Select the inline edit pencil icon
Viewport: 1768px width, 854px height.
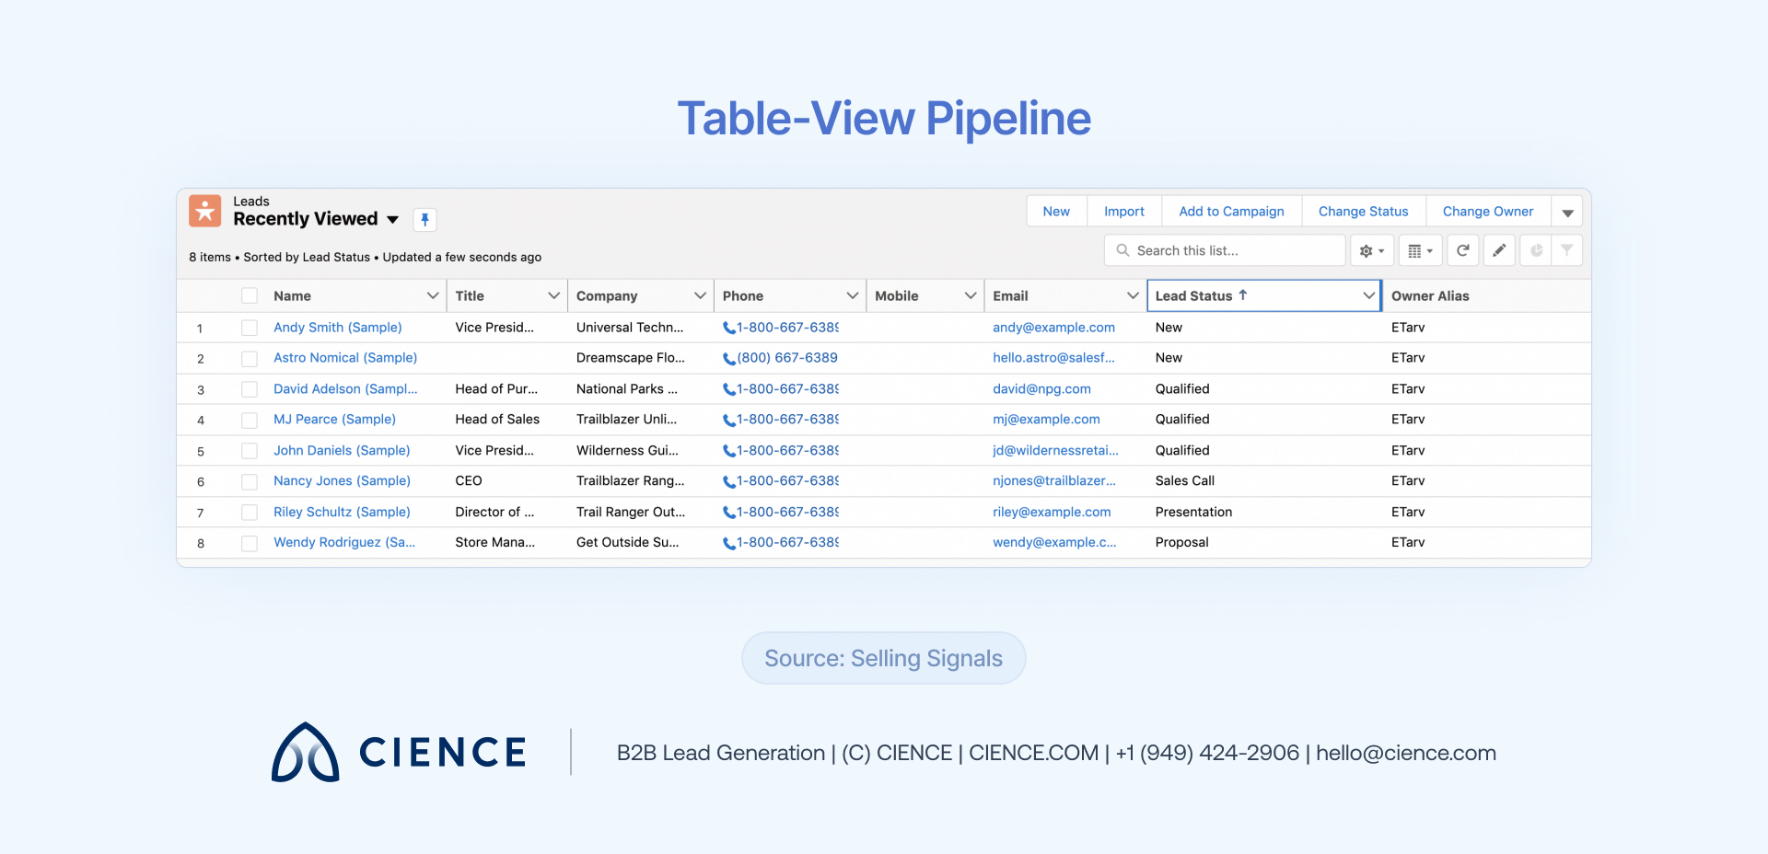point(1499,250)
